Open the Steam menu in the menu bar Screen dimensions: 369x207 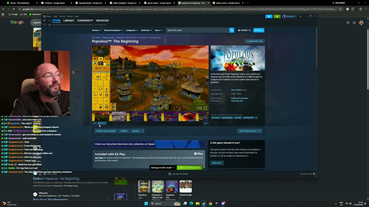coord(48,16)
